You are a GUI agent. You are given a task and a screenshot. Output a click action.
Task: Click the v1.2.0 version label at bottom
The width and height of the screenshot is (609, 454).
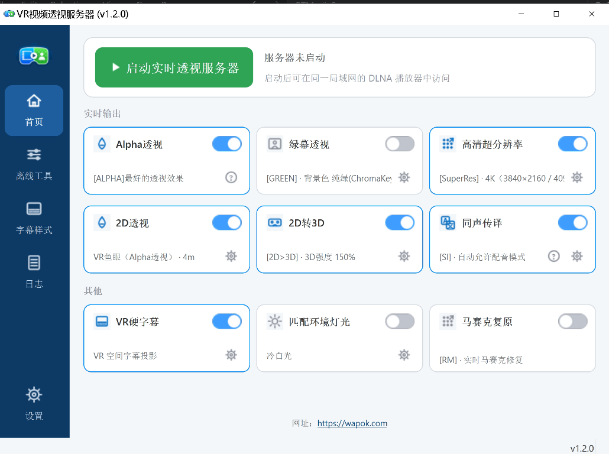click(x=582, y=449)
